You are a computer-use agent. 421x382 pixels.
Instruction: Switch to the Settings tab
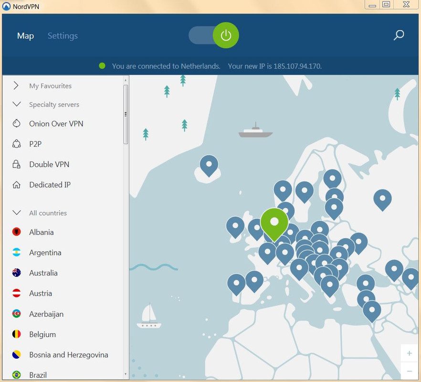63,36
